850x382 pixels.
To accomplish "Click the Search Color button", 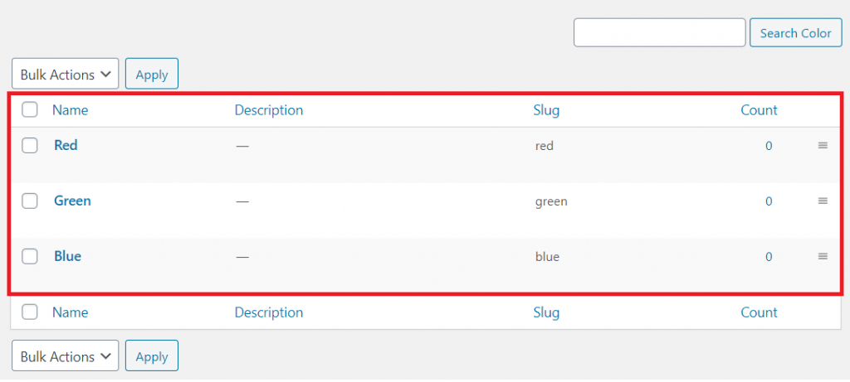I will (x=796, y=32).
